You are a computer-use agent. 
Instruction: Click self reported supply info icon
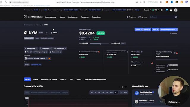point(175,53)
